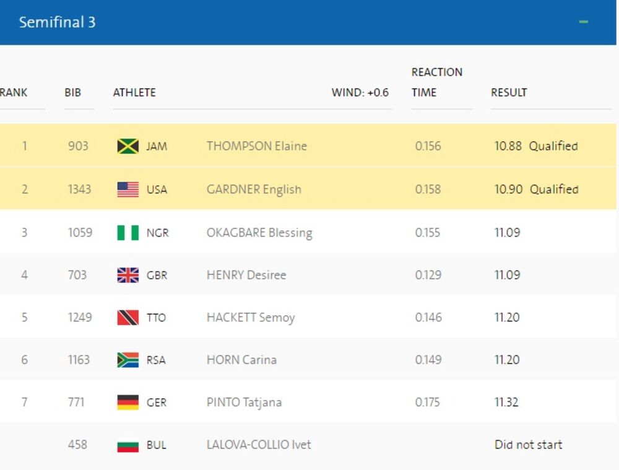Screen dimensions: 619x470
Task: Click the Nigeria flag icon
Action: [x=128, y=233]
